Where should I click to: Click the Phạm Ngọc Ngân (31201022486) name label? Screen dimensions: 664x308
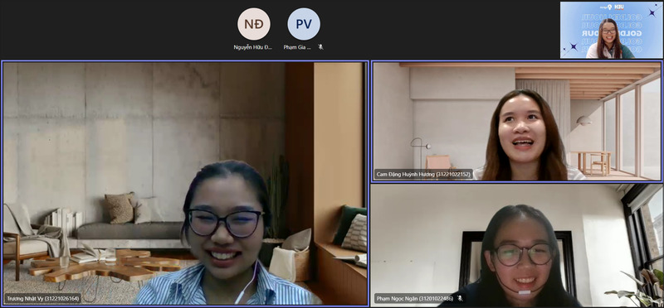(414, 299)
